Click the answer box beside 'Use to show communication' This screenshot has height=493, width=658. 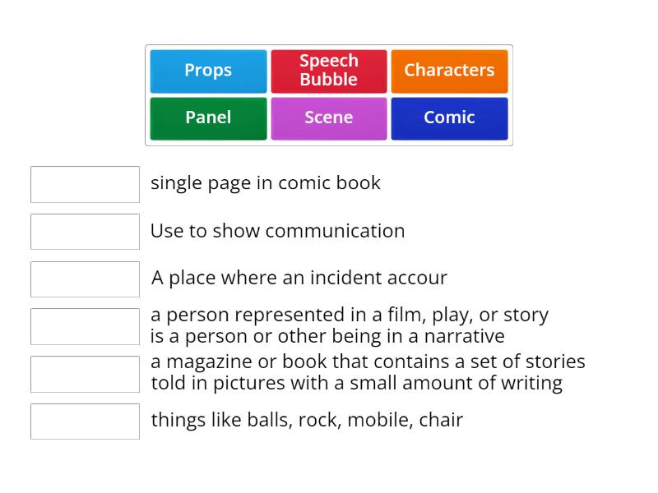coord(85,232)
